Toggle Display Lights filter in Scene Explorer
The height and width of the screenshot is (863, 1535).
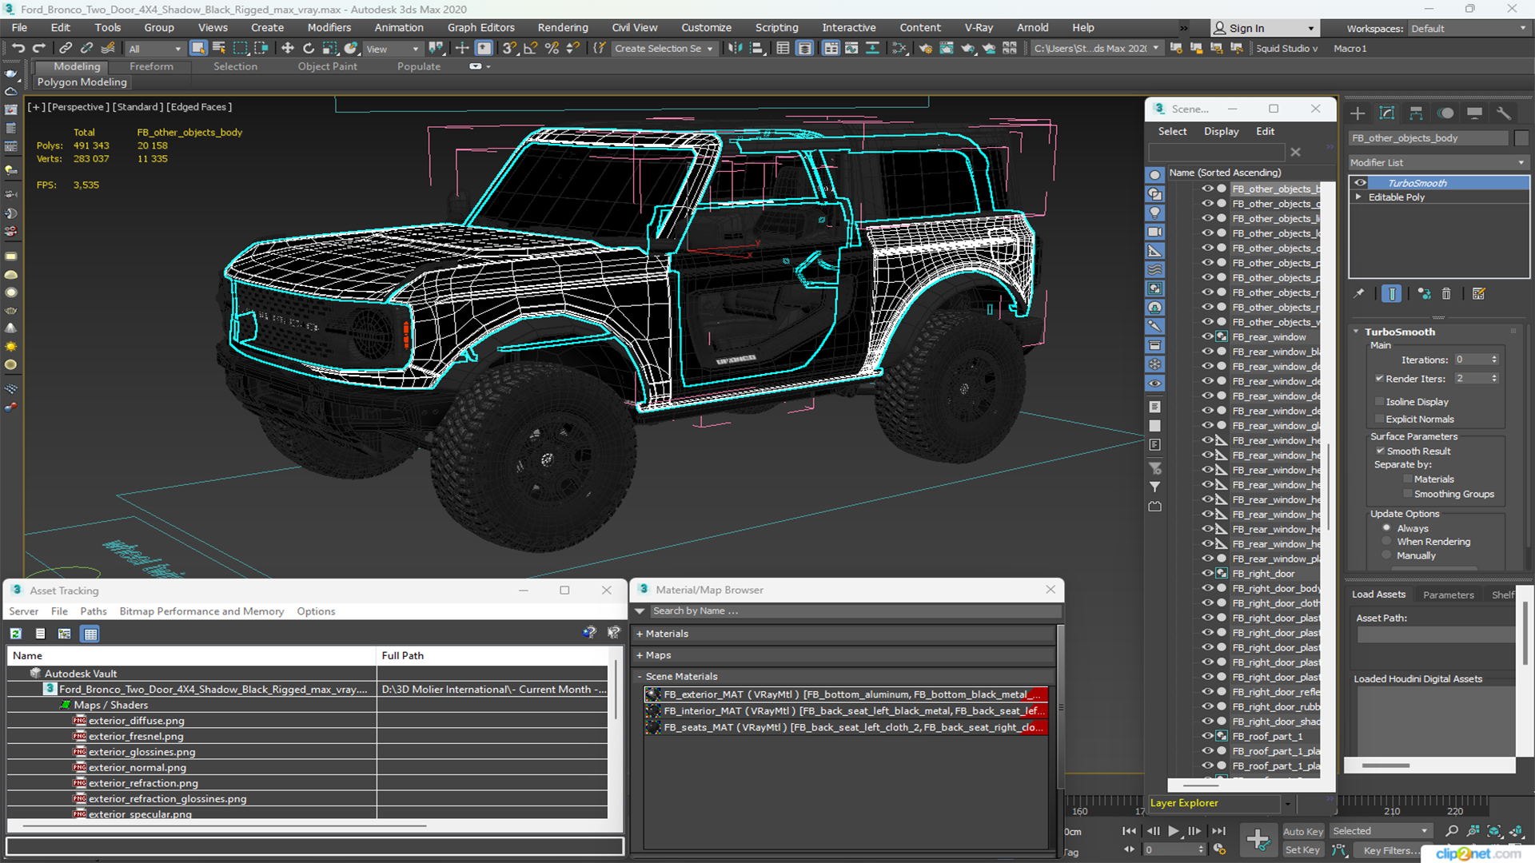[x=1155, y=213]
